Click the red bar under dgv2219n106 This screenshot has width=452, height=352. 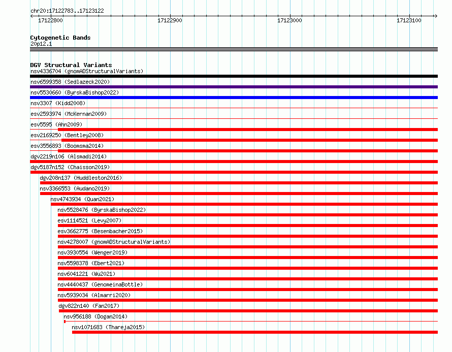click(234, 162)
